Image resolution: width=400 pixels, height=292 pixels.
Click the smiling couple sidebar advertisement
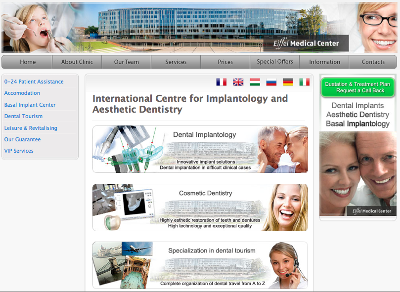358,174
